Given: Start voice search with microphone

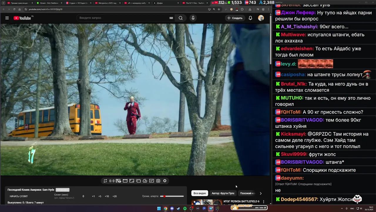Looking at the screenshot, I should (x=193, y=18).
